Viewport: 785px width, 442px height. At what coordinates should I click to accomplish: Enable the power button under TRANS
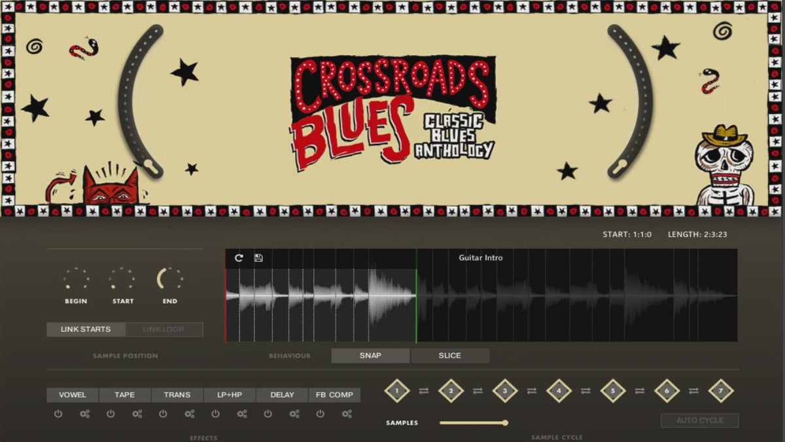[163, 414]
